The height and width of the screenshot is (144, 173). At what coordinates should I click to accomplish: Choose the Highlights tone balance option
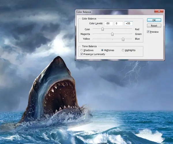click(123, 50)
